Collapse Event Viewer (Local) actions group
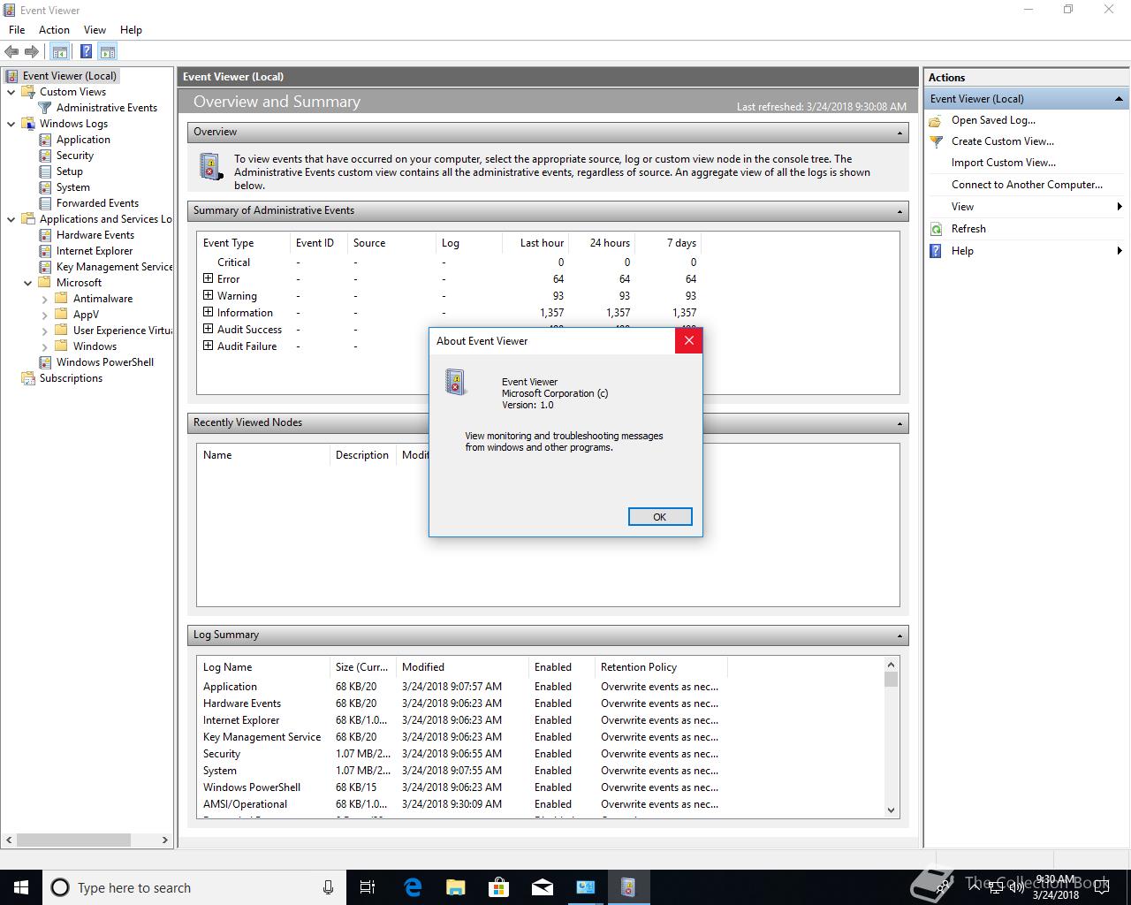 [1119, 99]
